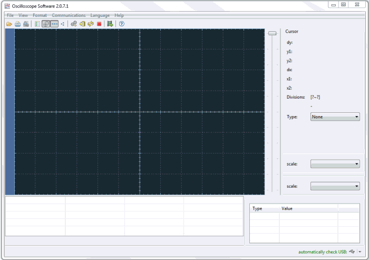The height and width of the screenshot is (260, 369).
Task: Open the lower scale dropdown
Action: 335,186
